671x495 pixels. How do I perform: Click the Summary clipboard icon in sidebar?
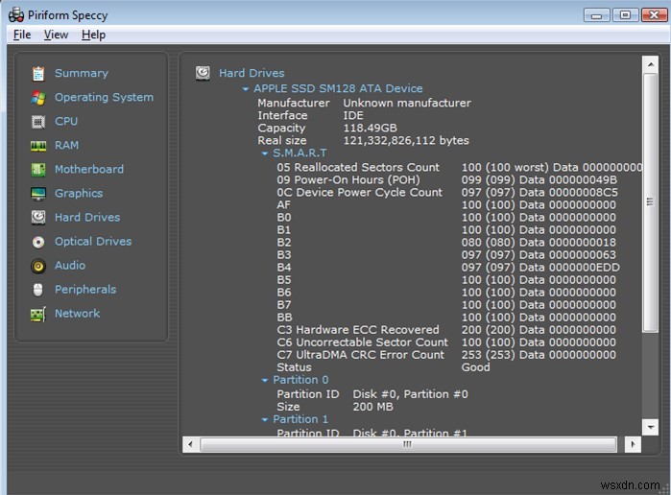click(x=38, y=74)
